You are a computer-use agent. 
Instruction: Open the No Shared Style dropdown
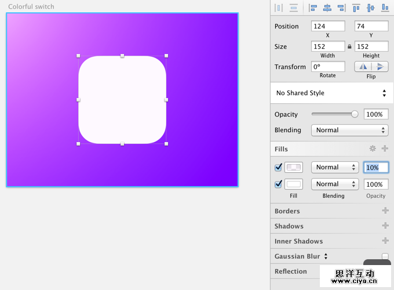pyautogui.click(x=331, y=93)
